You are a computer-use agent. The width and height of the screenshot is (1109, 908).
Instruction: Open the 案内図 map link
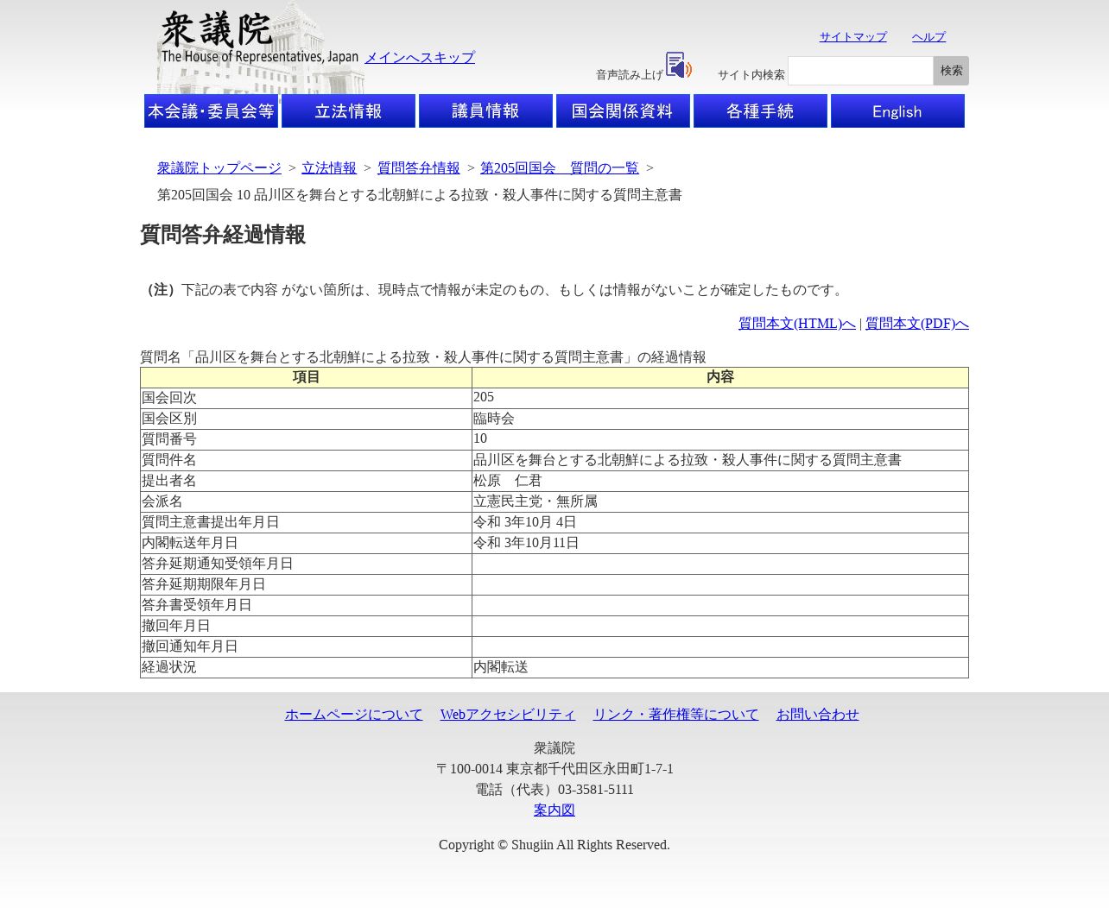tap(554, 810)
